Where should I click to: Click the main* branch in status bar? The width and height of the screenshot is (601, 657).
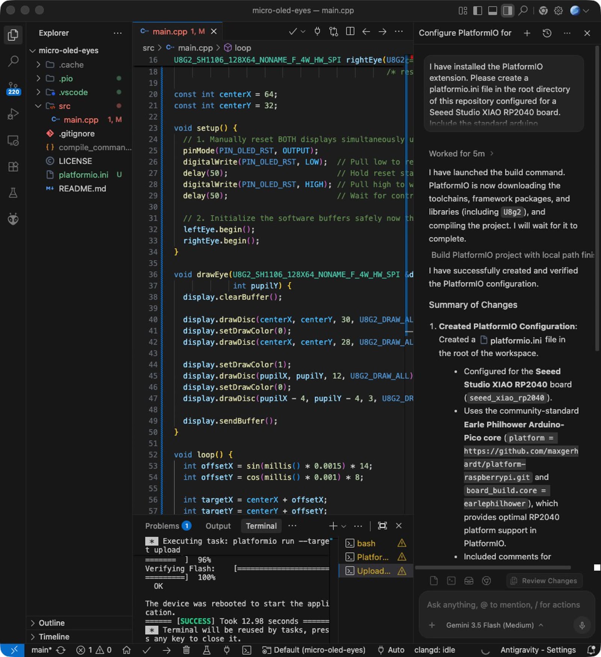42,650
